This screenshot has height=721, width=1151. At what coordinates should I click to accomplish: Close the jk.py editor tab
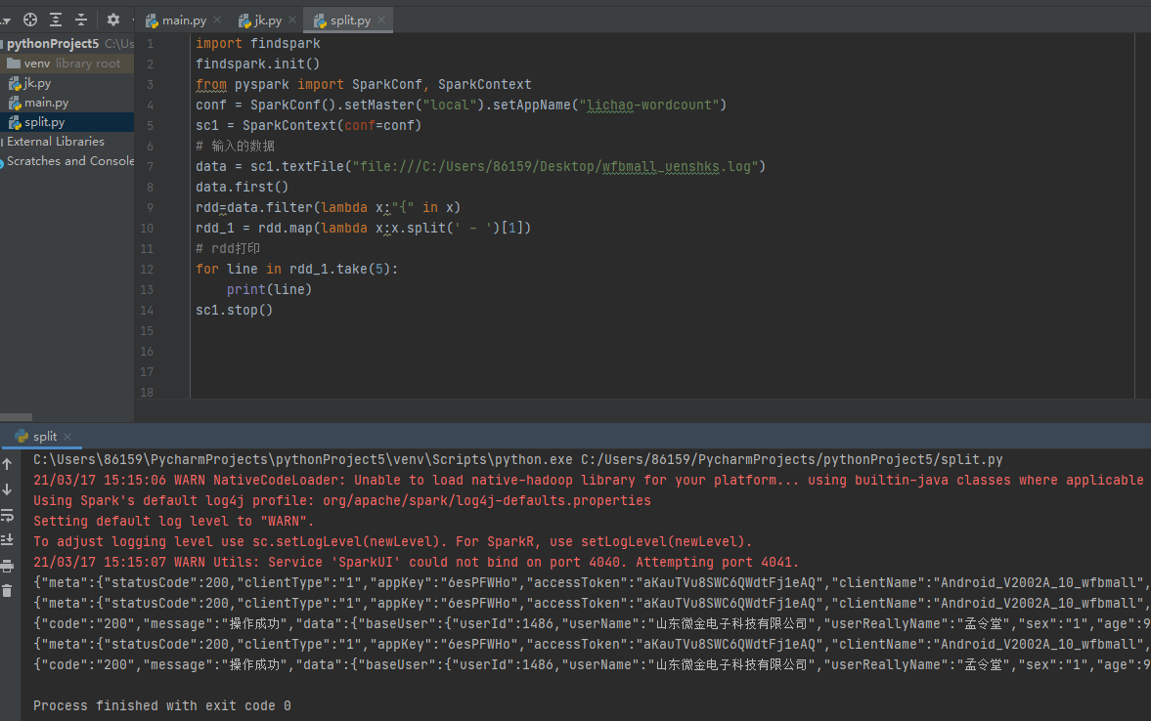coord(292,20)
